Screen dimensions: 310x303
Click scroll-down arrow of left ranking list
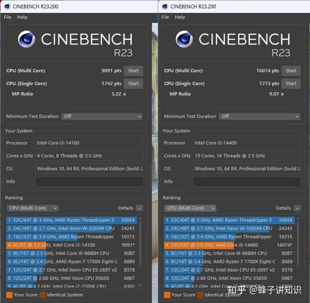click(x=141, y=285)
